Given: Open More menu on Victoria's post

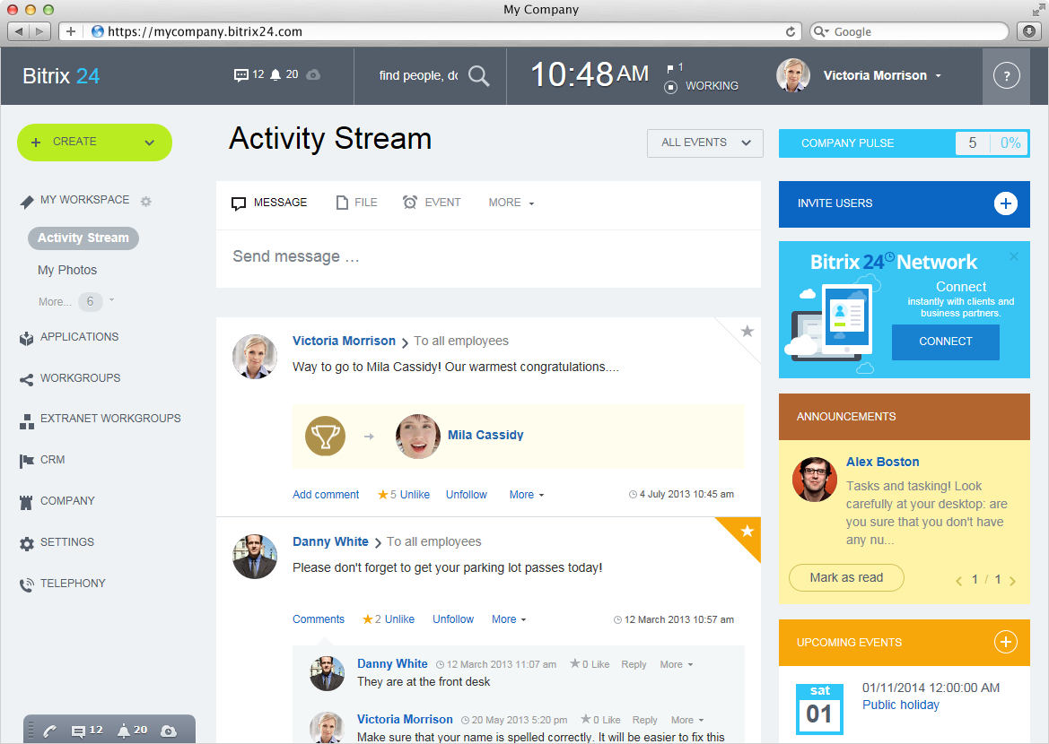Looking at the screenshot, I should tap(527, 495).
